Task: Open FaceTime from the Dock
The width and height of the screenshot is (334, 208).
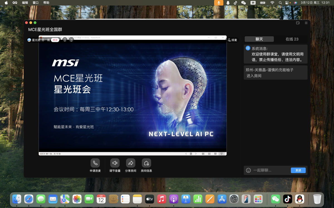Action: pos(89,199)
